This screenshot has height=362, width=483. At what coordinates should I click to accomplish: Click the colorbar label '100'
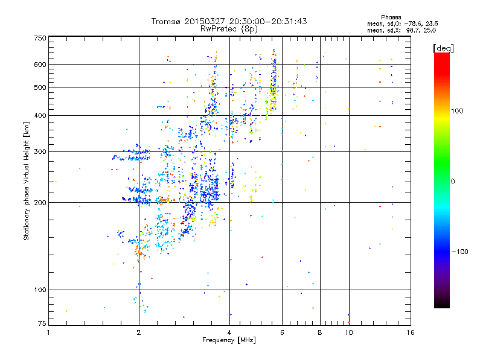coord(457,111)
